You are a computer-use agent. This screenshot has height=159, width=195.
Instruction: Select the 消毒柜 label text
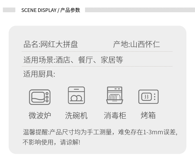(115, 115)
